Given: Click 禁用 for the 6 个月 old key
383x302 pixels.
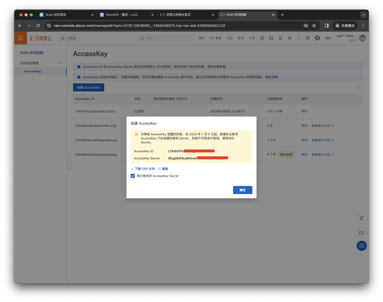Looking at the screenshot, I should [x=304, y=154].
